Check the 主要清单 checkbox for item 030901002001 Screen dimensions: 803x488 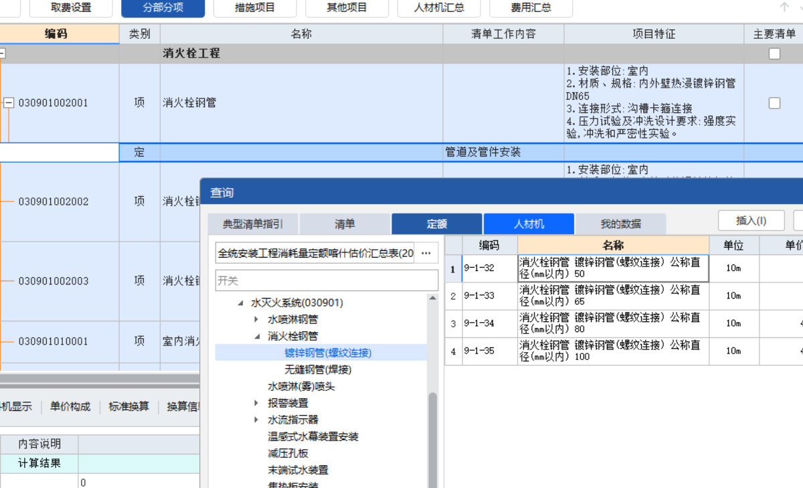coord(774,103)
